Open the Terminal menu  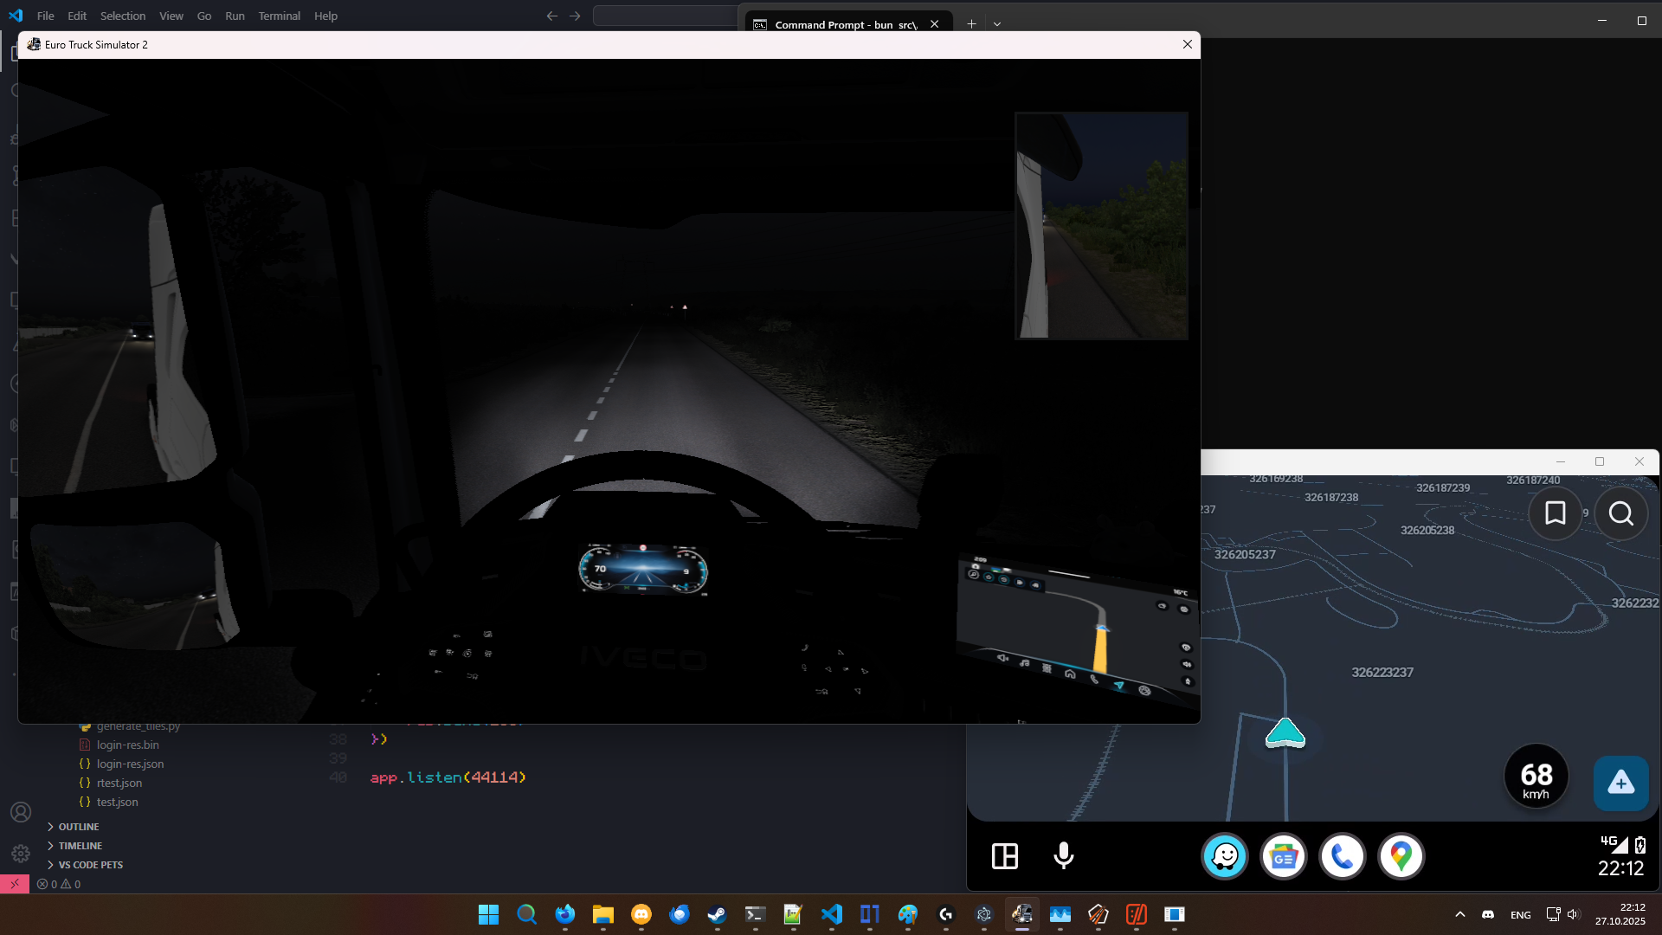coord(279,16)
